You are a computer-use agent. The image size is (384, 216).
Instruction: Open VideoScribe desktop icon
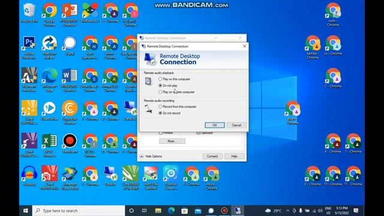point(49,111)
